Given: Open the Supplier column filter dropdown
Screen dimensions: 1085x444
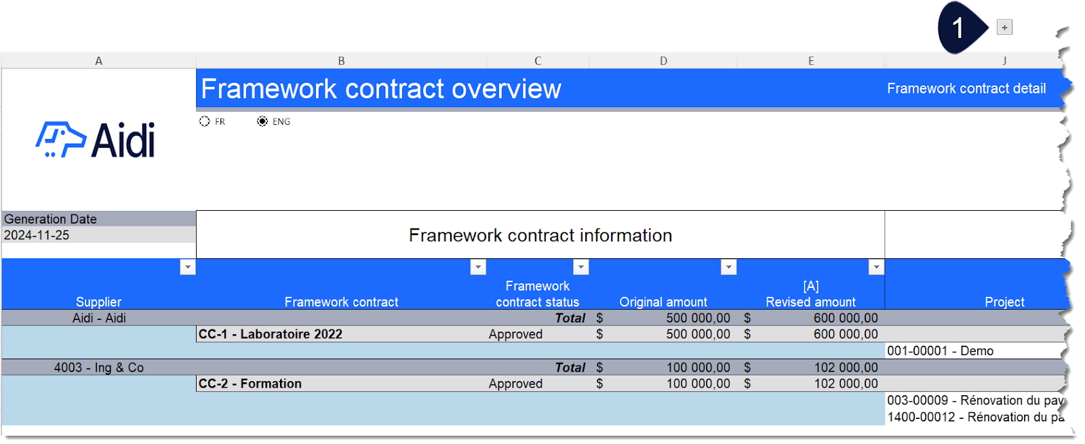Looking at the screenshot, I should click(x=188, y=267).
